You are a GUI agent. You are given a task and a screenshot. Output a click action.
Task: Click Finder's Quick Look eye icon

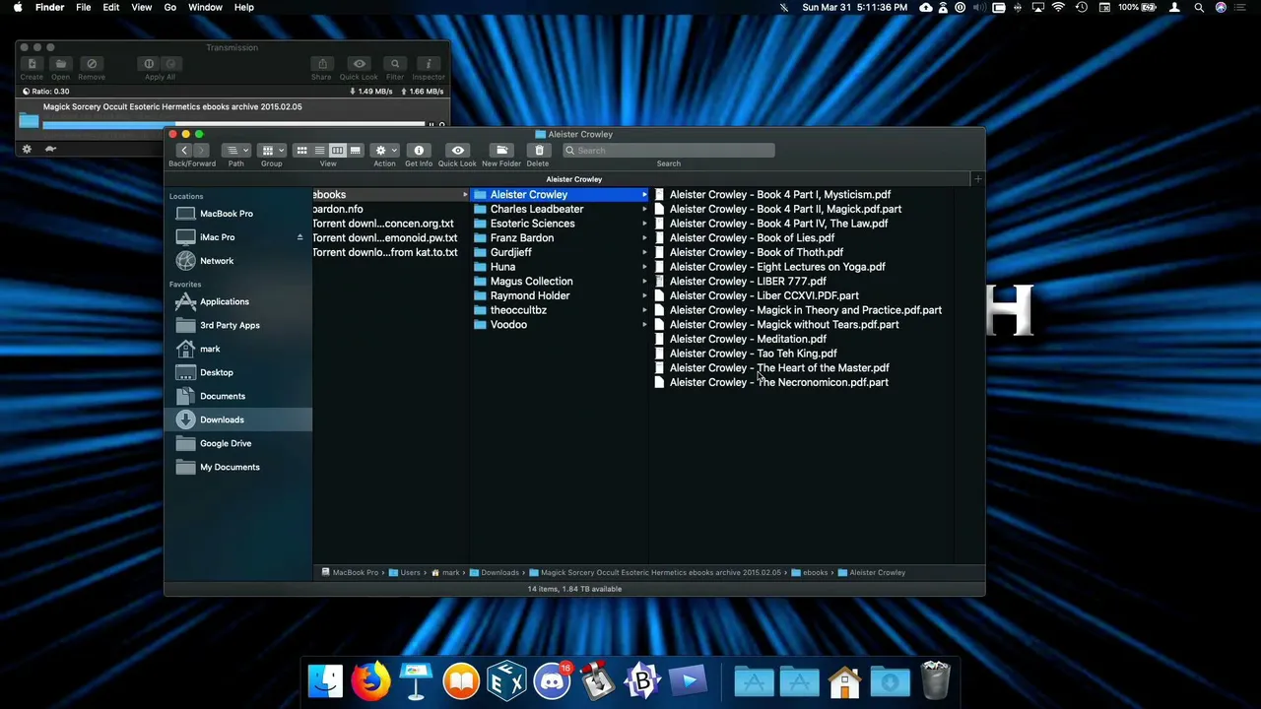[x=457, y=151]
